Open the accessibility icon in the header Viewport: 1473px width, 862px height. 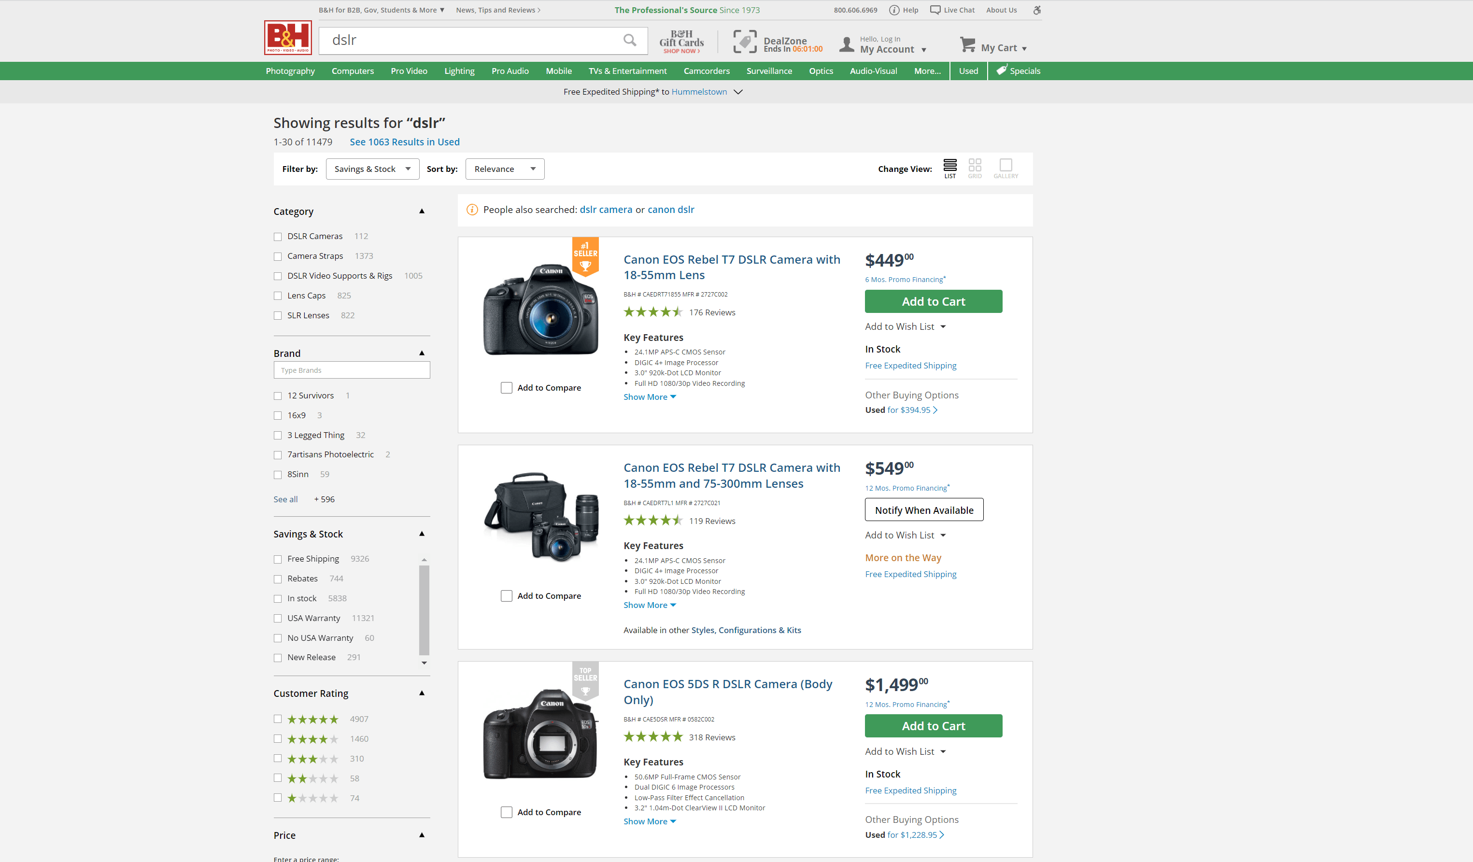click(x=1036, y=10)
